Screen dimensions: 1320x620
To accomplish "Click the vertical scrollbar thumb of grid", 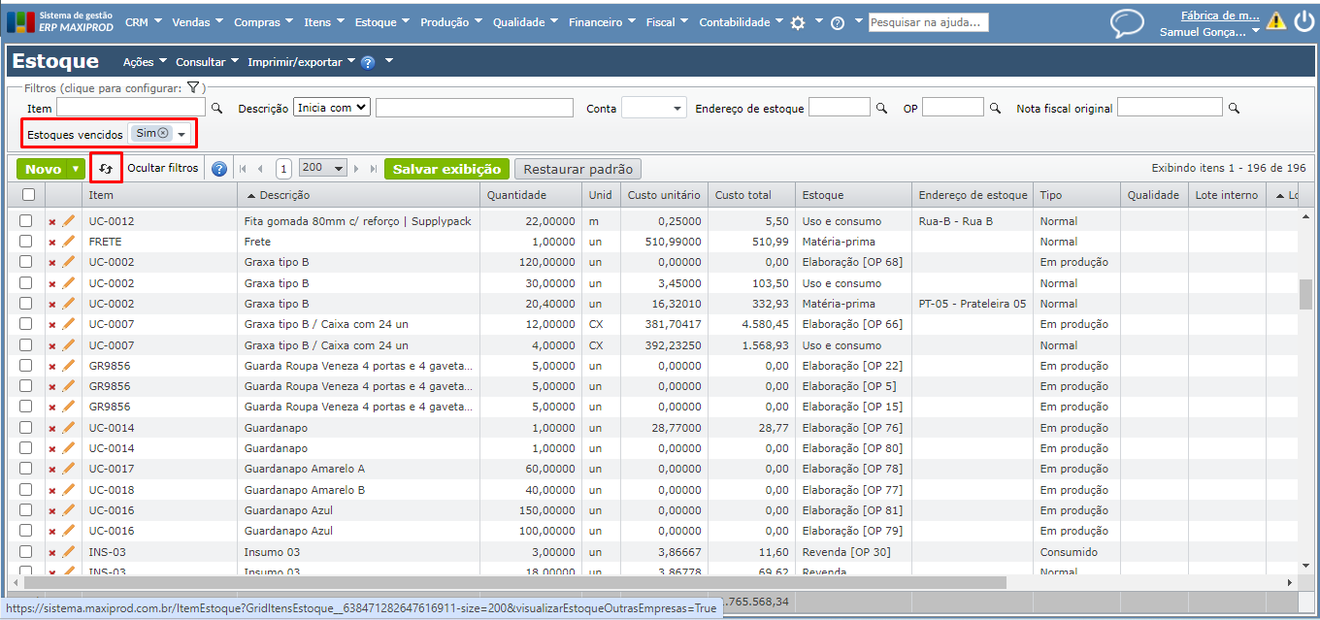I will tap(1305, 292).
